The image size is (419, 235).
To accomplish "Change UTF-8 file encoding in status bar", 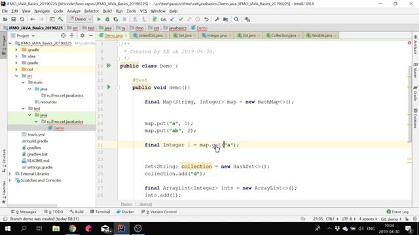I will click(x=348, y=219).
